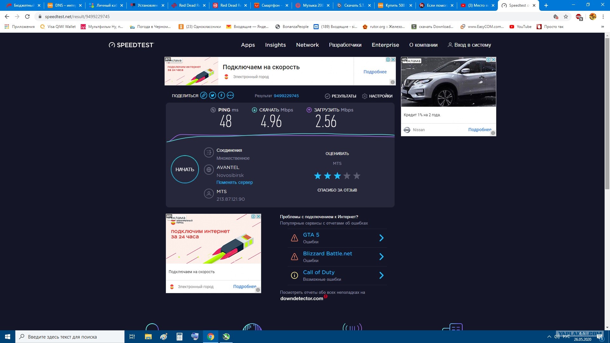
Task: Click the AdBlock extension icon
Action: click(579, 17)
